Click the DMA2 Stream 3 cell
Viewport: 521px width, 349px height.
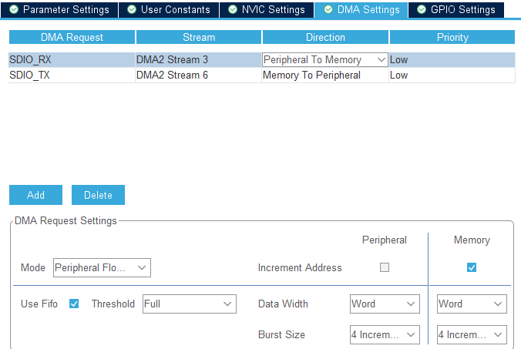(x=198, y=59)
